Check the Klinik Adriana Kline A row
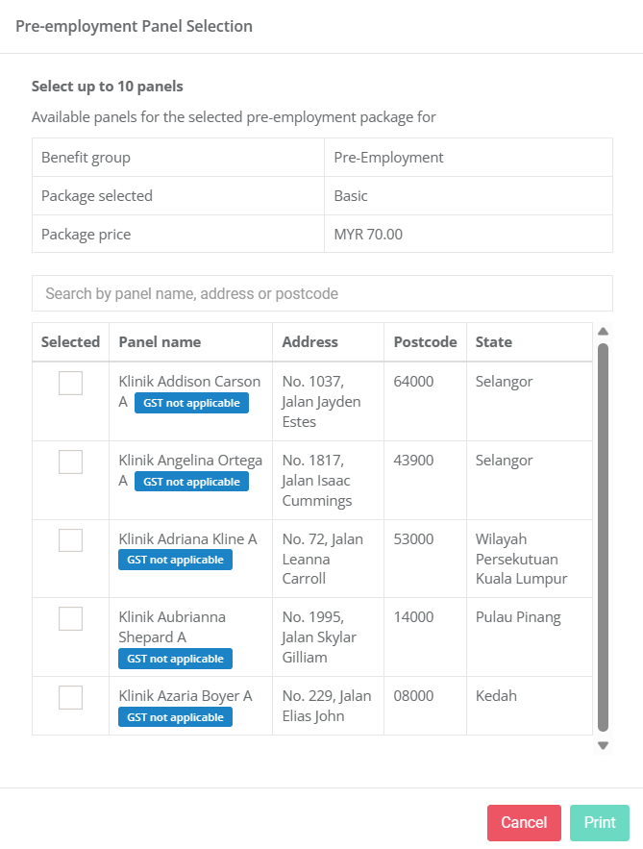643x849 pixels. pyautogui.click(x=70, y=540)
